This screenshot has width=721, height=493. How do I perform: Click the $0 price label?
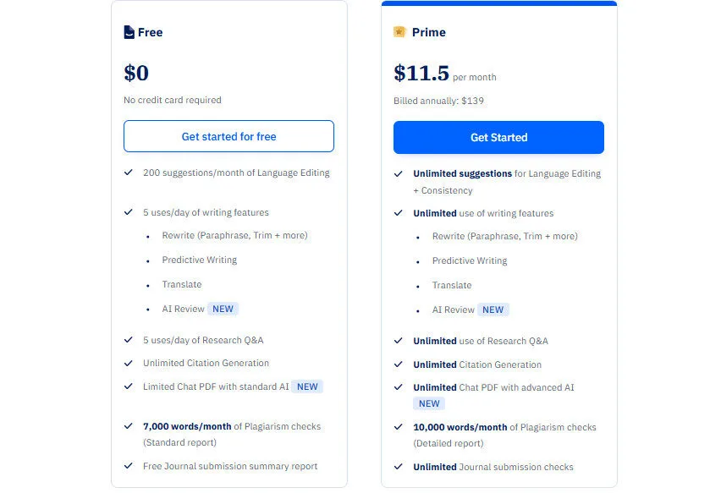click(x=135, y=73)
